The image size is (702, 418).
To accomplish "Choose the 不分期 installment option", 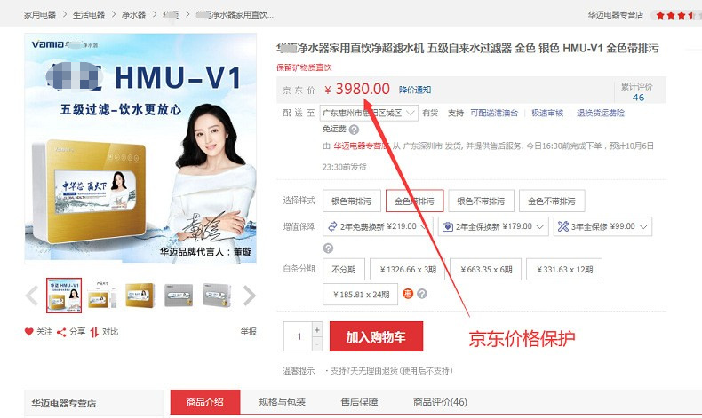I will [344, 270].
